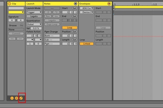Select the signature numerator field
163x108 pixels.
[12, 20]
